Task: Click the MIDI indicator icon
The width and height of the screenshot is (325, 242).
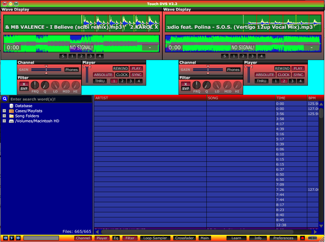Action: coord(312,238)
